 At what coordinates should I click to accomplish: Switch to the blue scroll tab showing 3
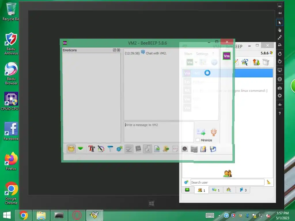[243, 190]
